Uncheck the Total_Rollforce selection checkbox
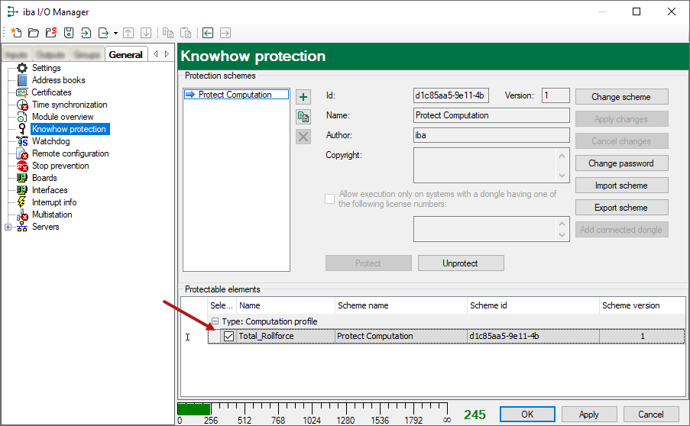Viewport: 690px width, 426px height. click(x=228, y=336)
